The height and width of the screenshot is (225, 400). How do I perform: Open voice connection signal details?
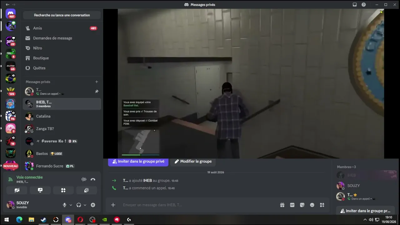tap(10, 179)
